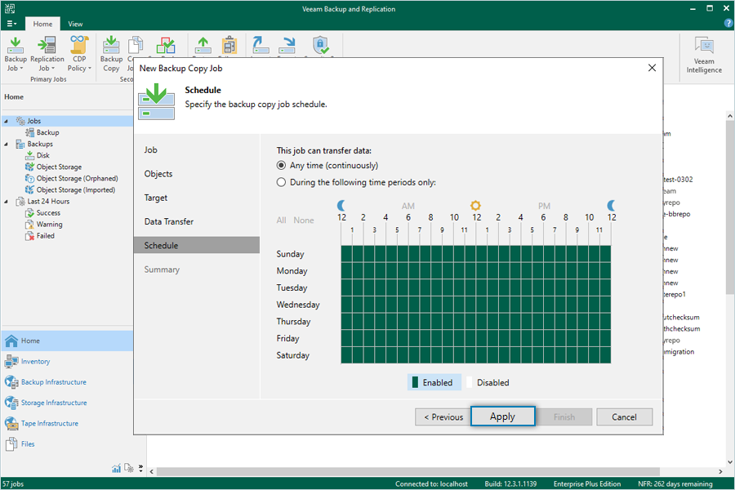This screenshot has width=735, height=490.
Task: Go to the Objects wizard step
Action: pos(158,174)
